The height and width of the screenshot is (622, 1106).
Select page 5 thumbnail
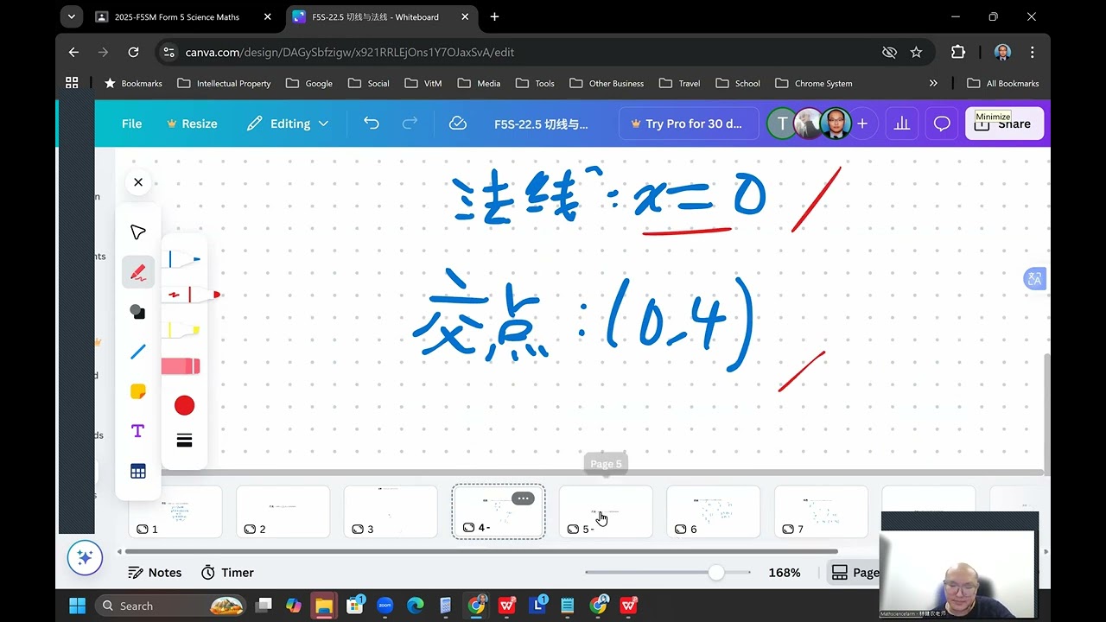click(606, 511)
